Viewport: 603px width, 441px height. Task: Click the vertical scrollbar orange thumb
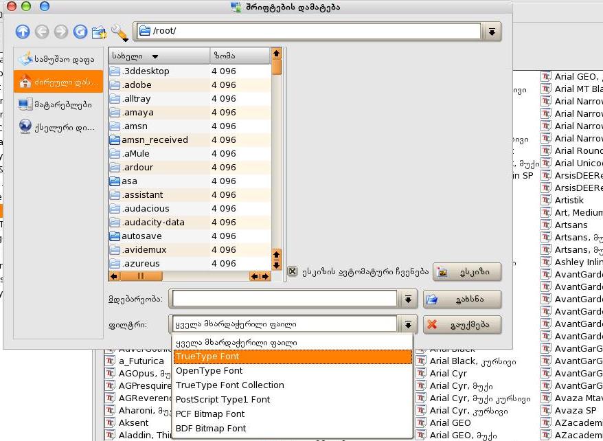coord(277,67)
